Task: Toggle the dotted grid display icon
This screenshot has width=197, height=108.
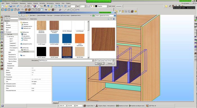Action: [28, 6]
